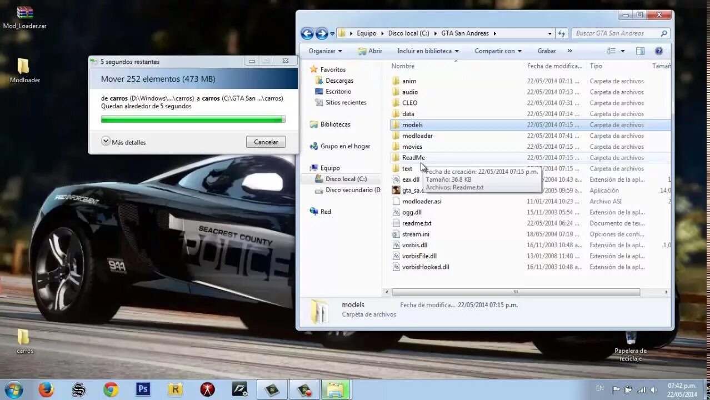Click the network tray icon

tap(641, 389)
